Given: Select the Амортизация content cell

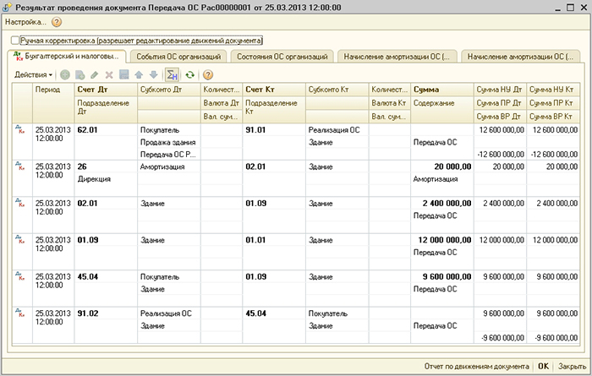Looking at the screenshot, I should point(441,179).
